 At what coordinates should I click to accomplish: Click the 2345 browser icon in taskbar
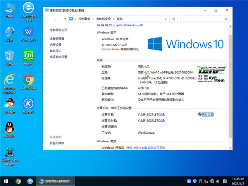(30, 181)
